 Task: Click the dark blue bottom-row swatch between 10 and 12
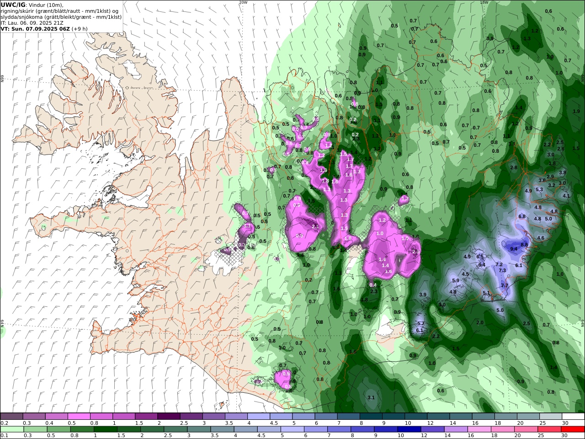pyautogui.click(x=409, y=429)
